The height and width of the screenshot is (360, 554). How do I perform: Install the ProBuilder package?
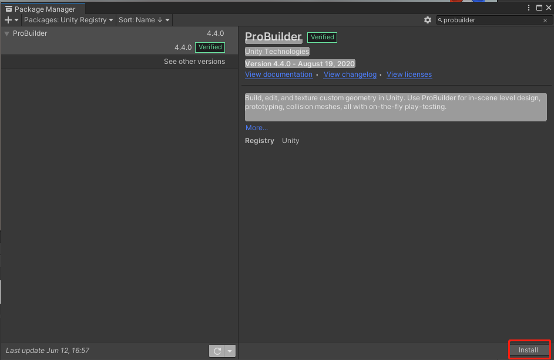click(528, 349)
